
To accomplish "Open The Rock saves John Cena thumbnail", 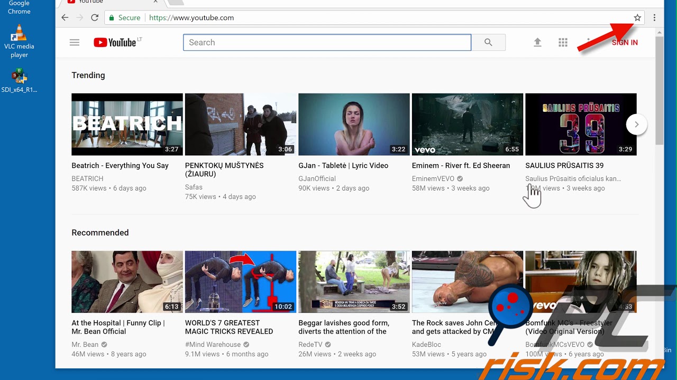I will (x=468, y=282).
